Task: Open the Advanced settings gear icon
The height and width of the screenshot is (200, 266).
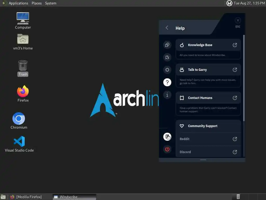Action: click(167, 70)
